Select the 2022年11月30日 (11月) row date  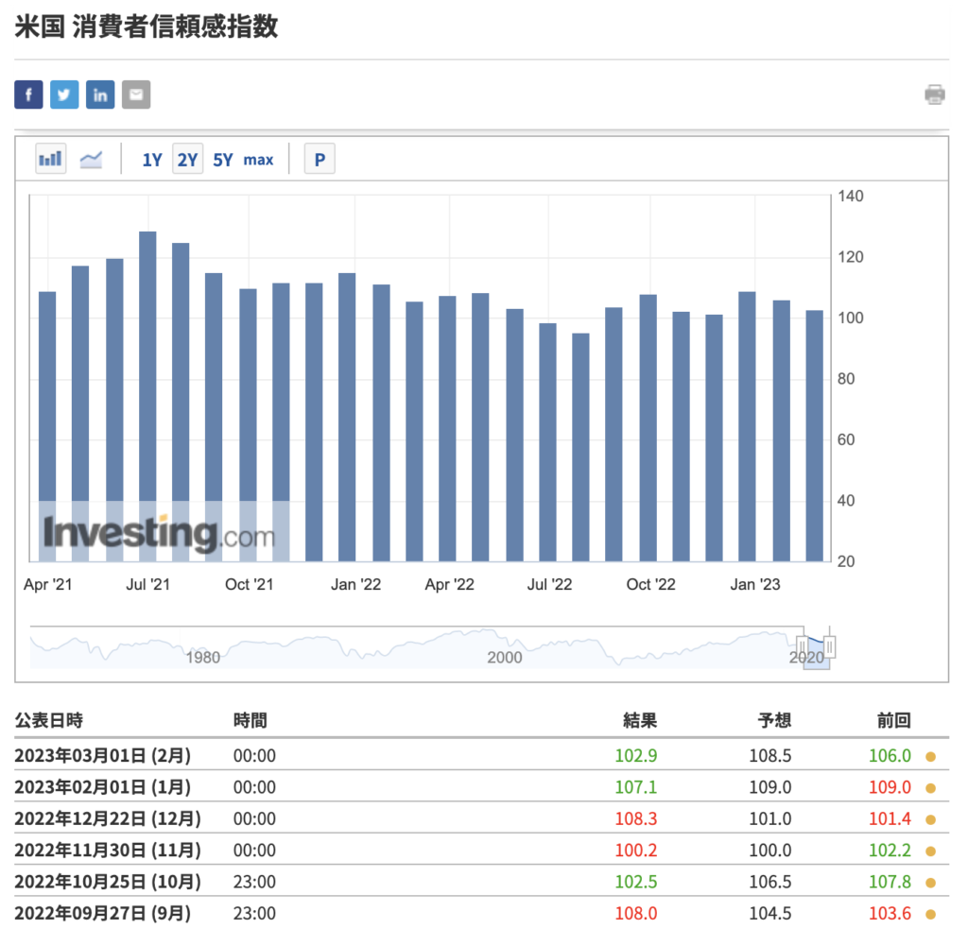(x=108, y=850)
